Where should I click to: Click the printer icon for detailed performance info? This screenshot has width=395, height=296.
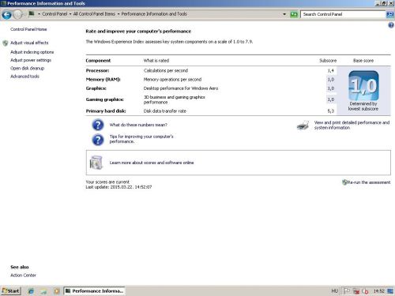303,126
